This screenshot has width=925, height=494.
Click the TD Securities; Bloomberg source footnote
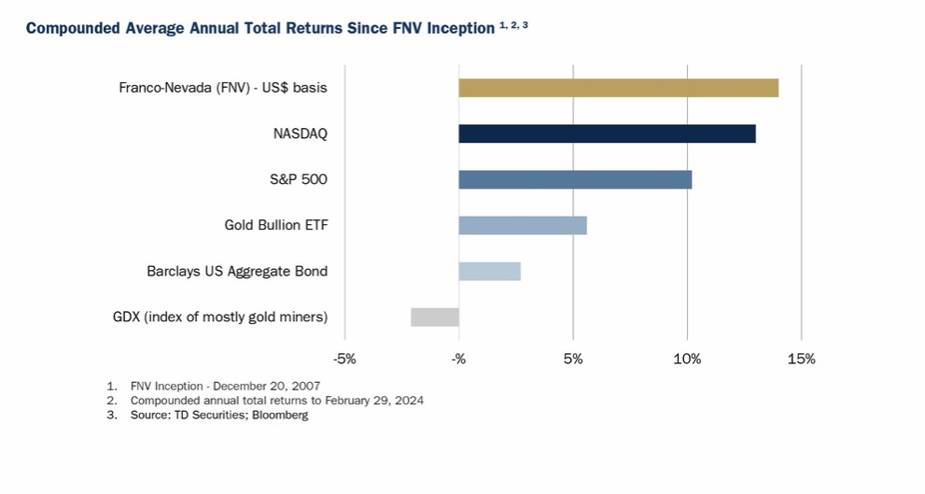tap(219, 416)
